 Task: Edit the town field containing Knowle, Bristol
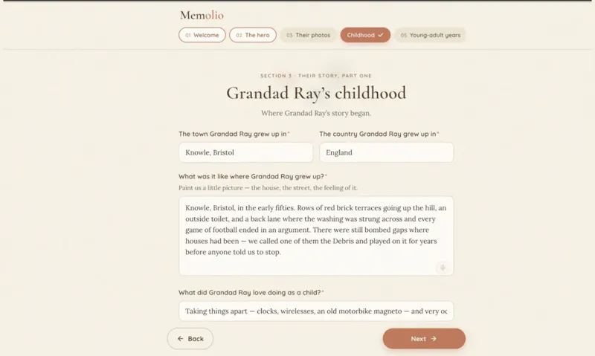(x=246, y=152)
